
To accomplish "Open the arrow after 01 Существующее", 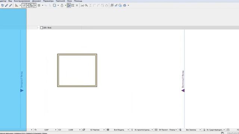I will click(224, 130).
